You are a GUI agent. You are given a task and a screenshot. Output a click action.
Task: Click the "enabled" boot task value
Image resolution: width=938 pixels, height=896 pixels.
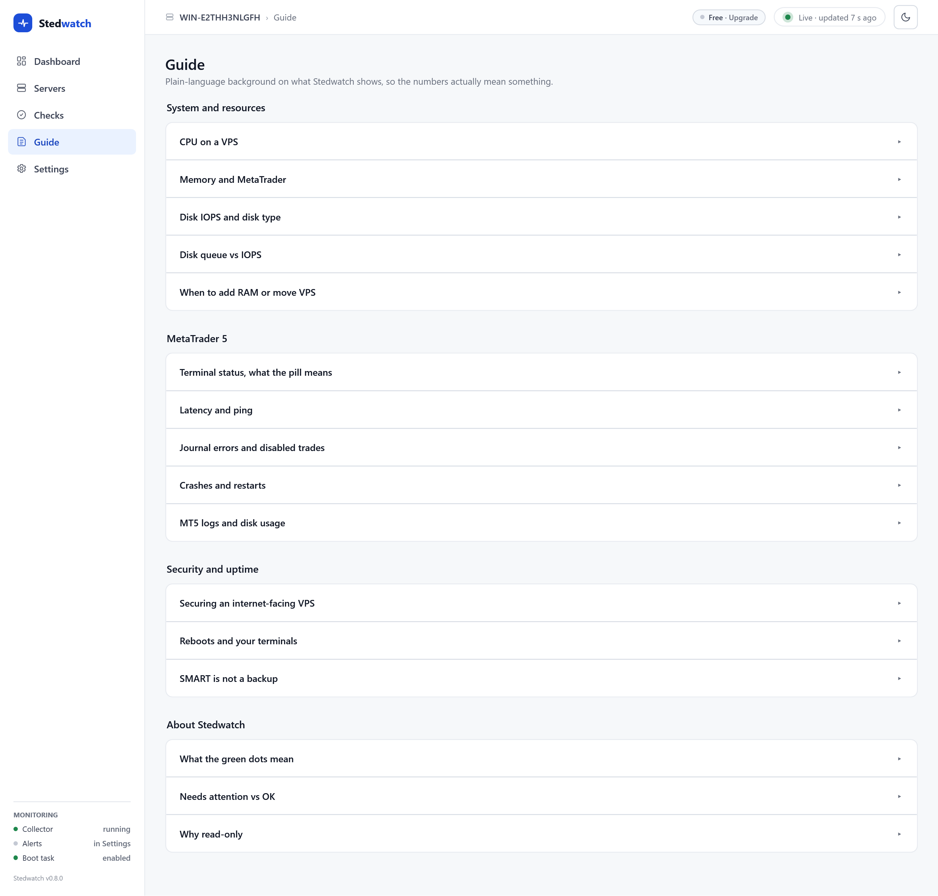pos(117,858)
